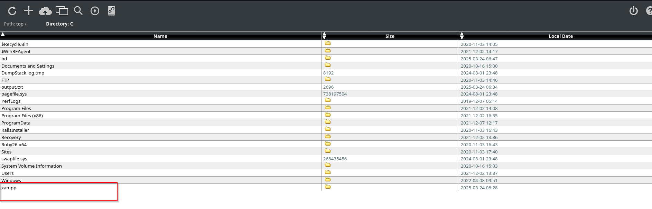
Task: Open the link book icon
Action: pos(111,11)
